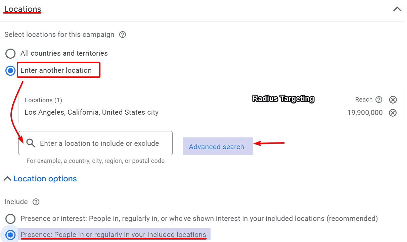Choose the "Enter another location" option

click(x=10, y=71)
